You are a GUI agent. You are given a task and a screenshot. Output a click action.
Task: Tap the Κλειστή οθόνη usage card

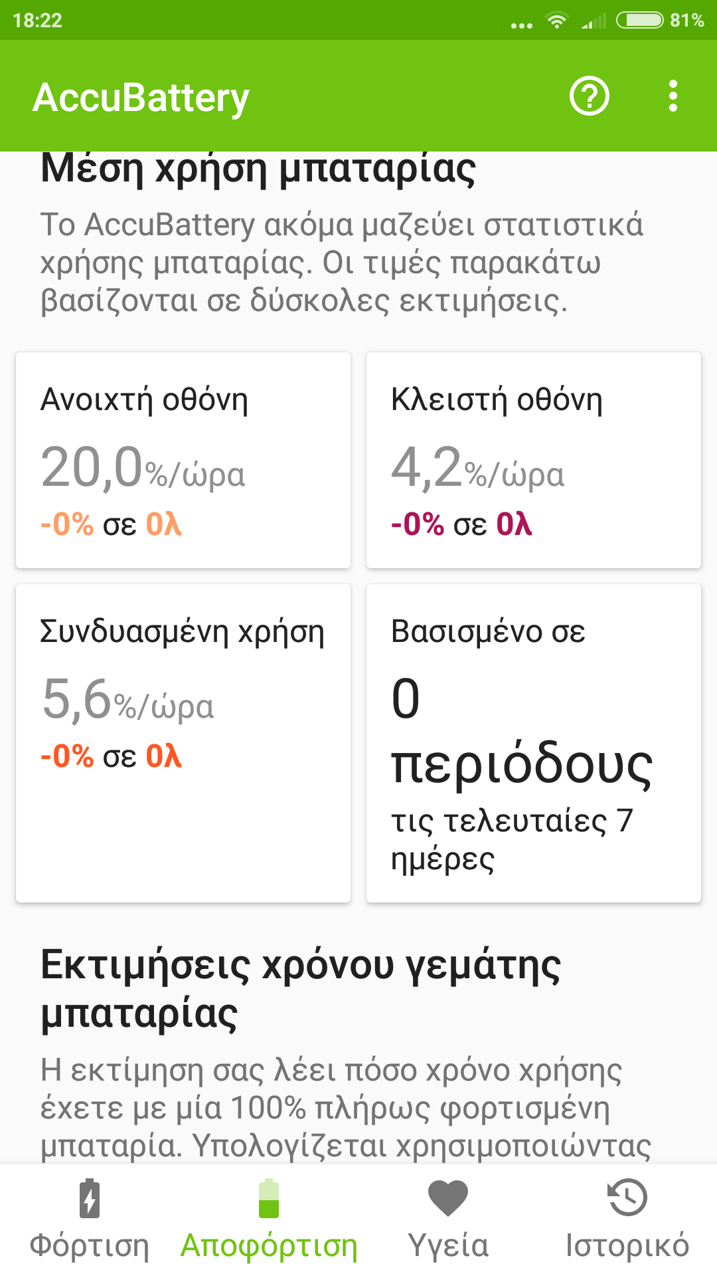click(534, 460)
